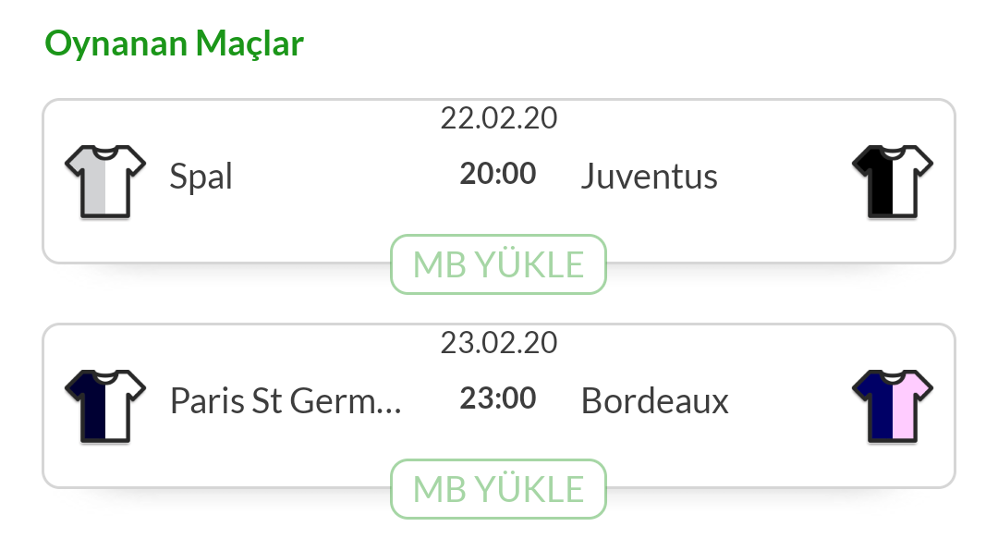
Task: Click the 23:00 kickoff time
Action: tap(498, 398)
